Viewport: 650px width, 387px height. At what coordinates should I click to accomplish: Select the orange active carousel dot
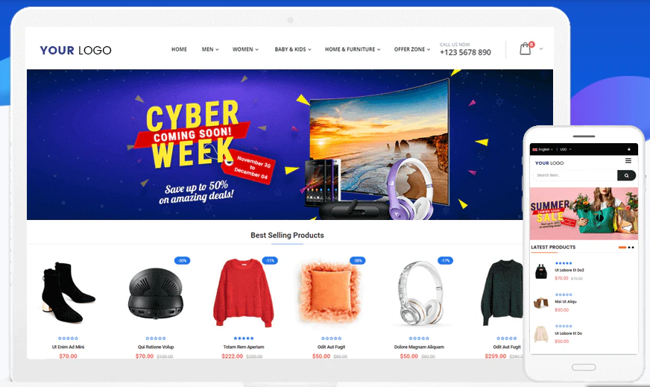(x=622, y=248)
